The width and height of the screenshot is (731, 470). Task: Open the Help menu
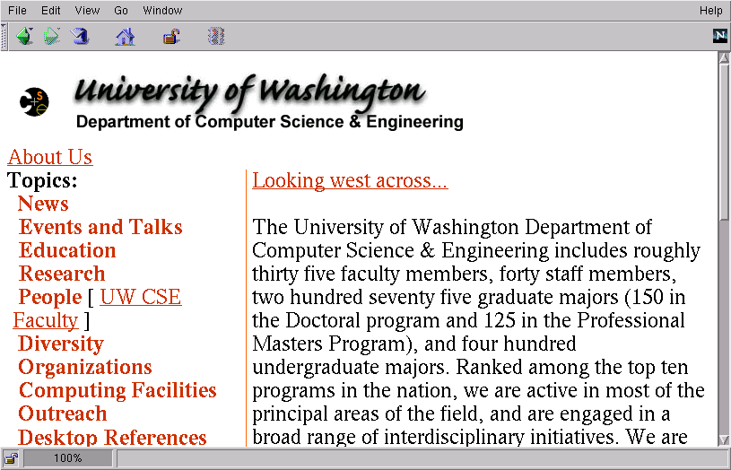pos(710,10)
